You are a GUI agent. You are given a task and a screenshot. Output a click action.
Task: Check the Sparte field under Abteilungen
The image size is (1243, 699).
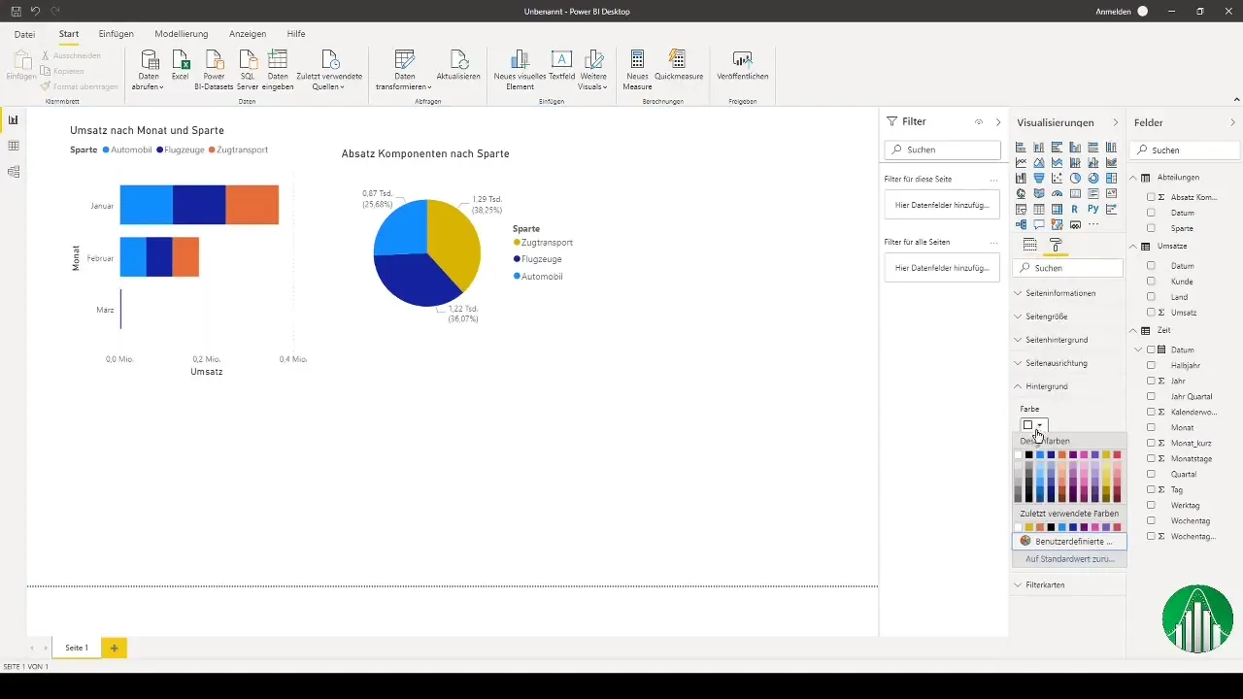[1151, 228]
